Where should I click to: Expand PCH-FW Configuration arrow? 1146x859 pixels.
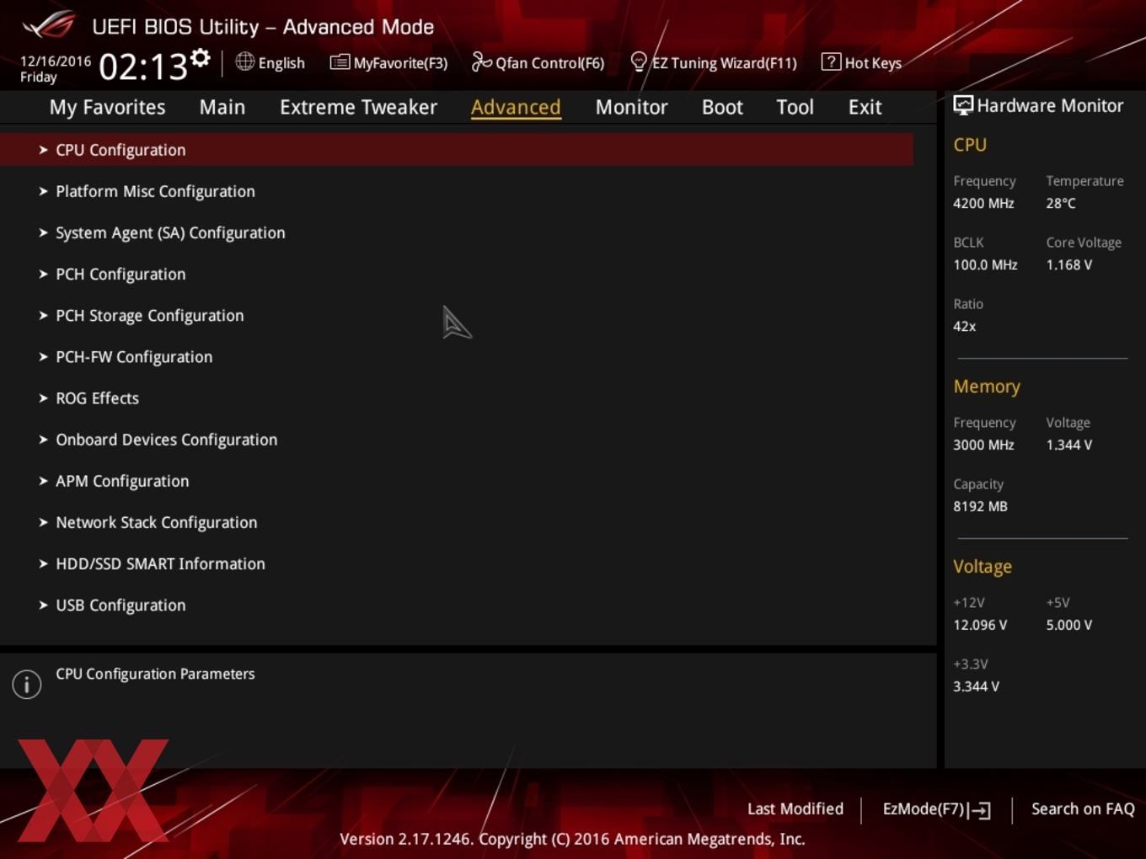43,356
